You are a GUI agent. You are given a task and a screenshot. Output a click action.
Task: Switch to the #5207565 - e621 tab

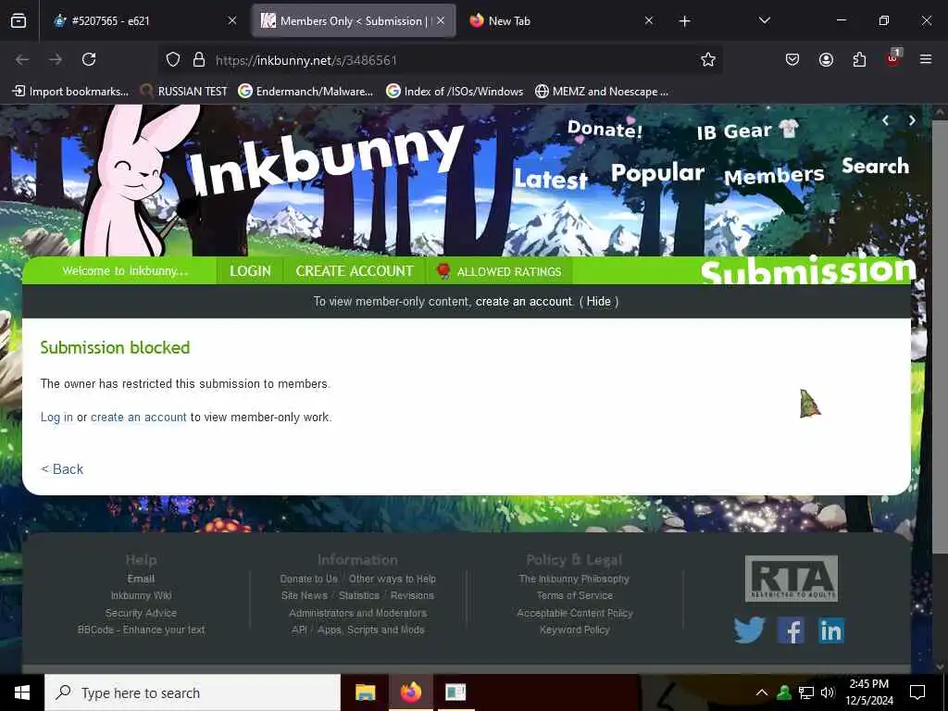click(x=143, y=21)
